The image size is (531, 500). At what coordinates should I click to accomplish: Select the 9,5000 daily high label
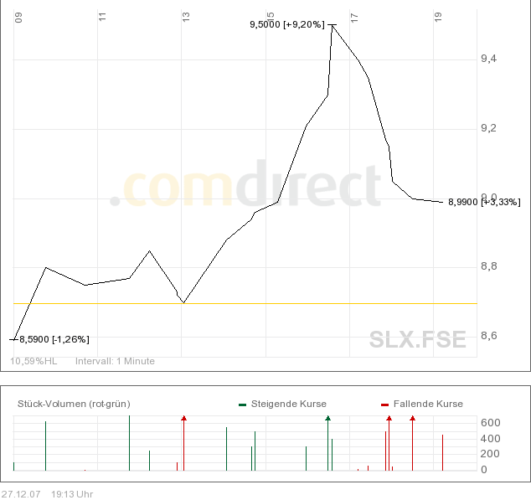click(286, 25)
